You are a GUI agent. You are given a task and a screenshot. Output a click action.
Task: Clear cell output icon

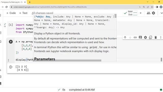(x=11, y=67)
